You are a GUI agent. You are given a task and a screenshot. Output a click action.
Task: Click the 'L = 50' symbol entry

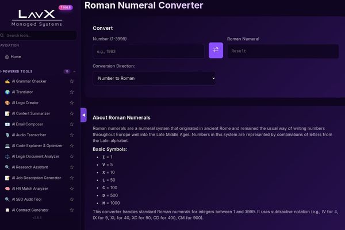point(109,180)
